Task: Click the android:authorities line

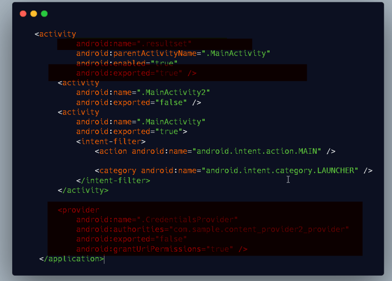Action: coord(212,229)
